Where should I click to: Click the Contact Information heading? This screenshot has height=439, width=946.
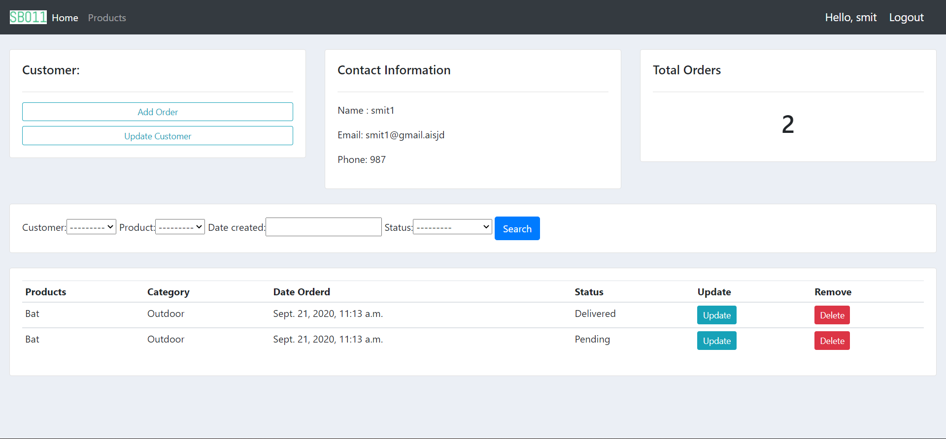click(x=394, y=70)
